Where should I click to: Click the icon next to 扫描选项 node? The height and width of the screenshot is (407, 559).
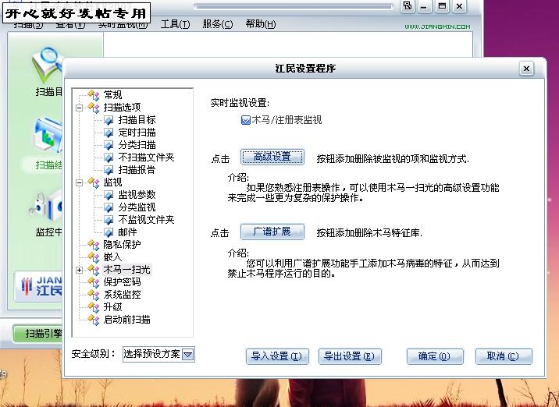(x=94, y=108)
